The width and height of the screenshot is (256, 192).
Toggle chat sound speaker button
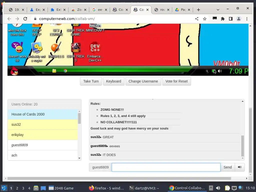point(239,167)
